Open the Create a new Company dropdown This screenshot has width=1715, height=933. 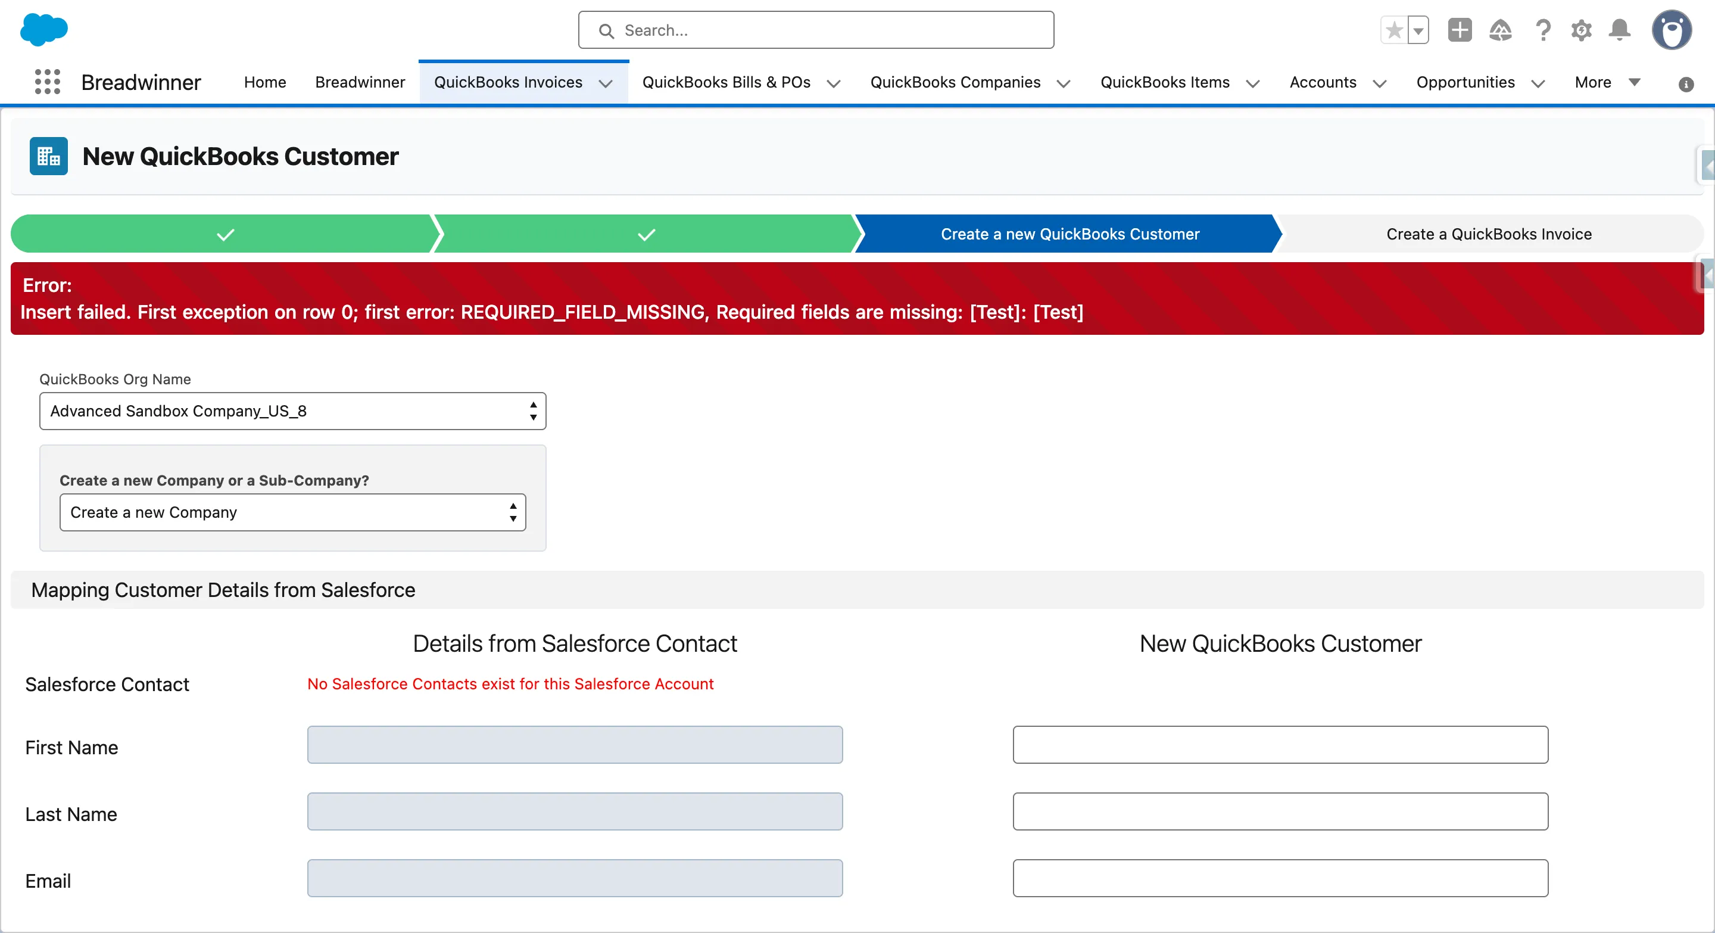(x=292, y=512)
